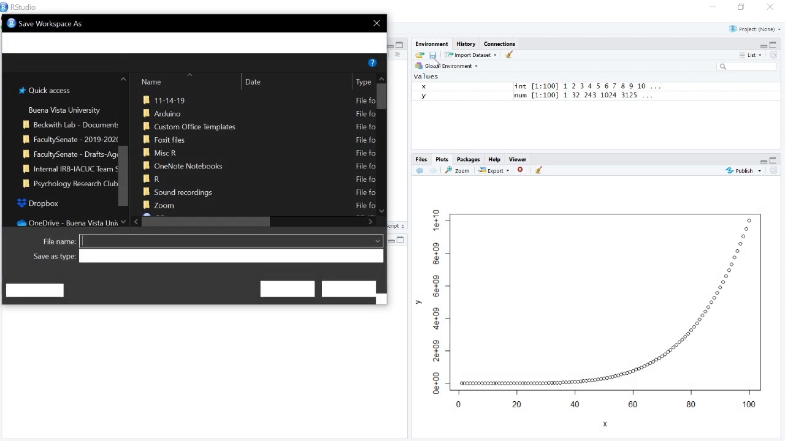Clear all plots with the broom icon
Image resolution: width=785 pixels, height=441 pixels.
[538, 170]
